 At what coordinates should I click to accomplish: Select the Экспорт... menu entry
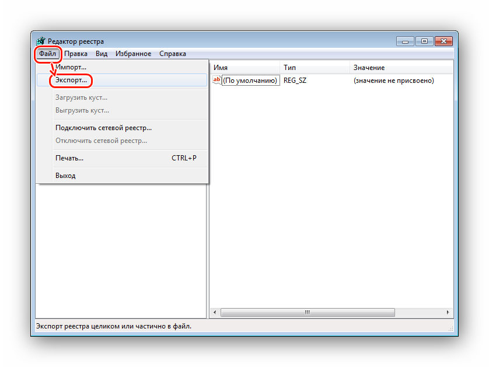click(72, 80)
